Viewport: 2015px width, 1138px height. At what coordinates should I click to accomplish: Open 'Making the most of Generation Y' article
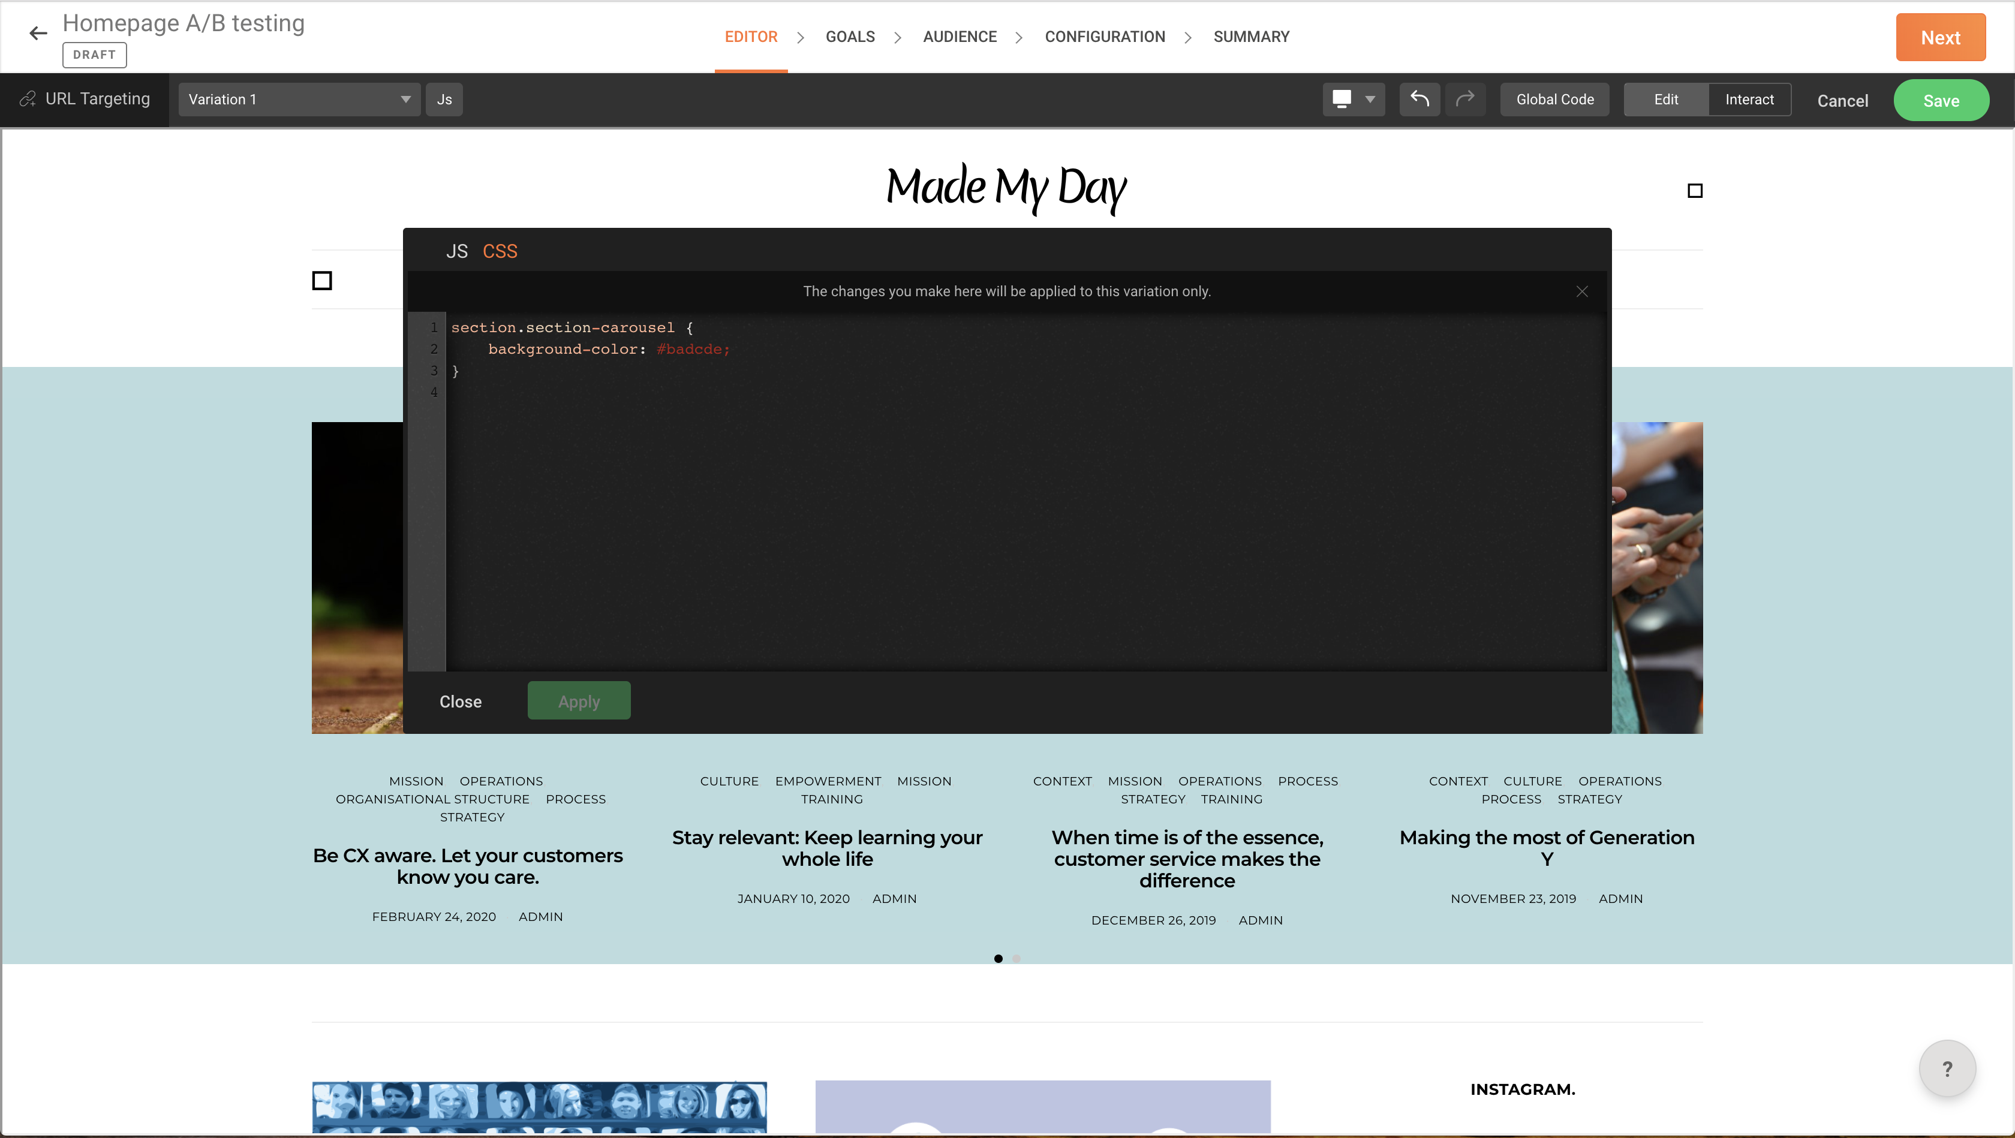point(1547,848)
